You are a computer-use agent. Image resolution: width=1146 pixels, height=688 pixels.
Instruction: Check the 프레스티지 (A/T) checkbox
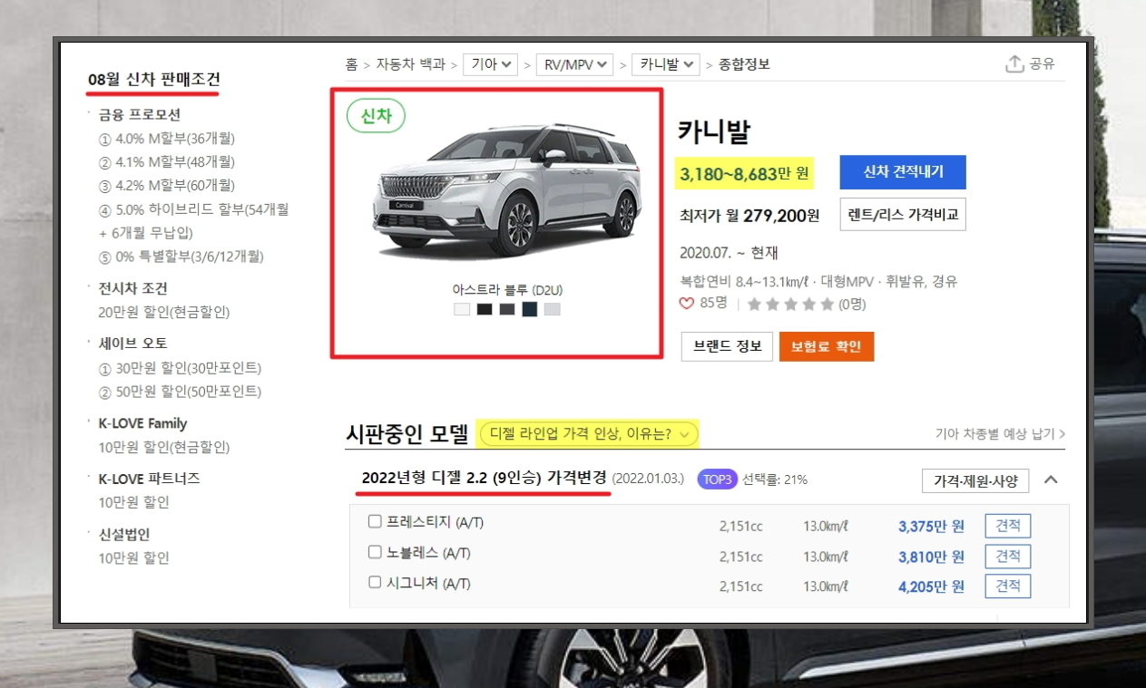click(375, 522)
